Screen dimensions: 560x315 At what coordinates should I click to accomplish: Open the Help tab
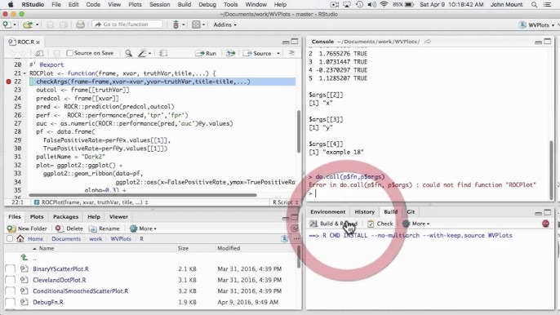pos(94,217)
